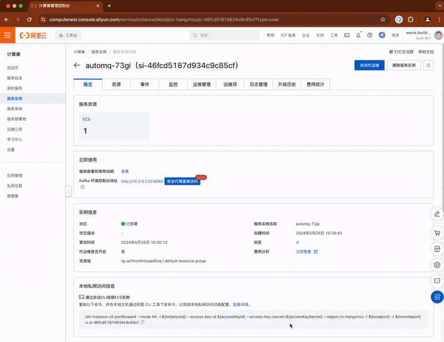Edit the 标签 tag icon

pyautogui.click(x=297, y=243)
